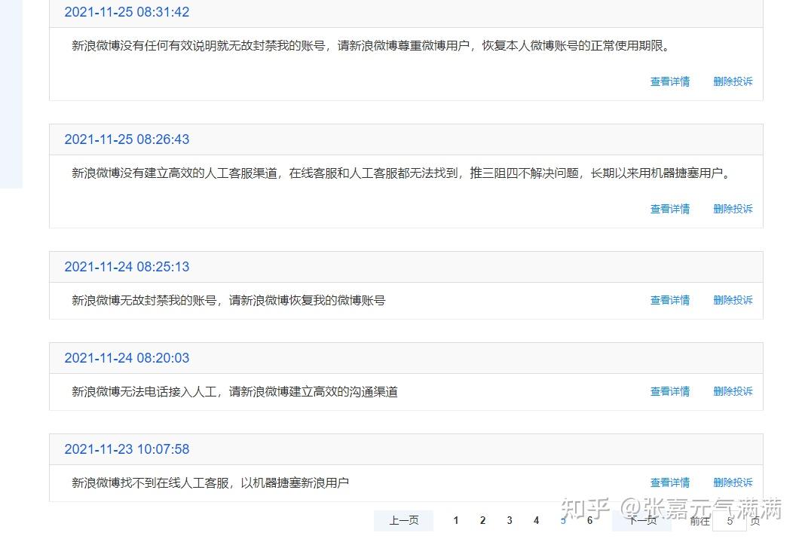Viewport: 802px width, 542px height.
Task: Click complaint text 新浪微博无故封禁我的账号
Action: (228, 301)
